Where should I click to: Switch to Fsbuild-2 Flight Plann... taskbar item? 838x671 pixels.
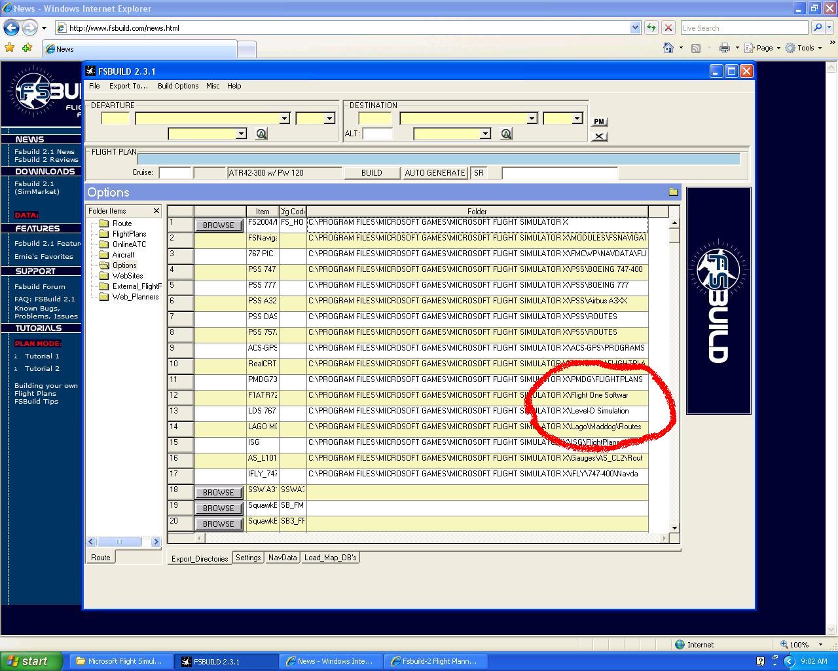435,661
